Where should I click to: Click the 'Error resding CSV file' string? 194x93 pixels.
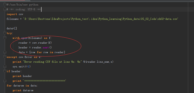pos(52,62)
